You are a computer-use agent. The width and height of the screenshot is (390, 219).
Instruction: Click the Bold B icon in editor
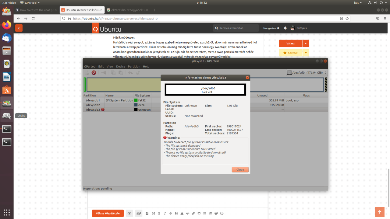tap(159, 213)
